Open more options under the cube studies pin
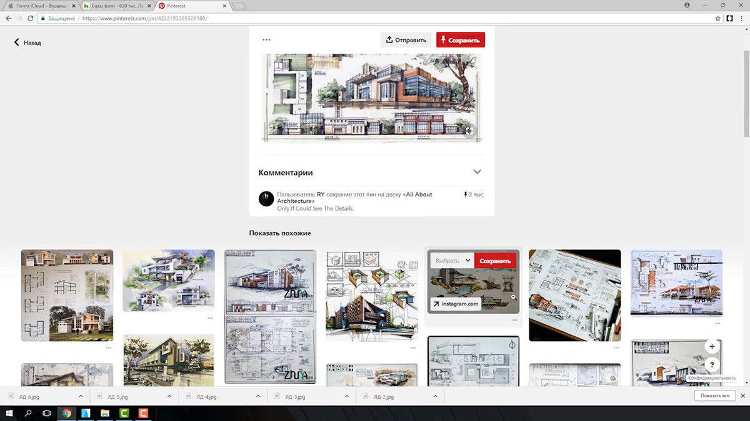The image size is (750, 421). point(413,347)
